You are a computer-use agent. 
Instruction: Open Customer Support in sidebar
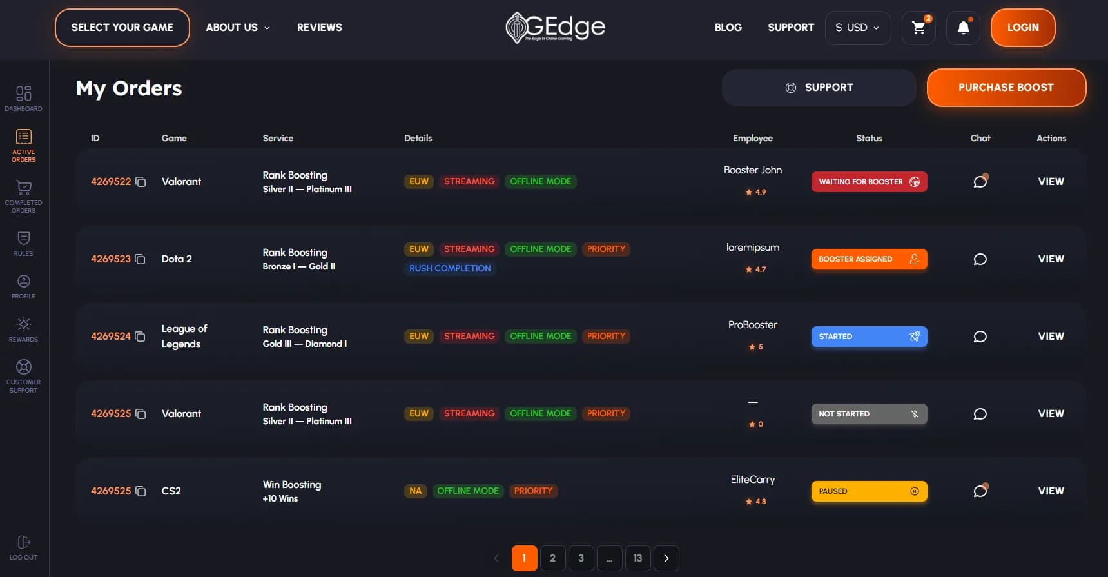23,377
